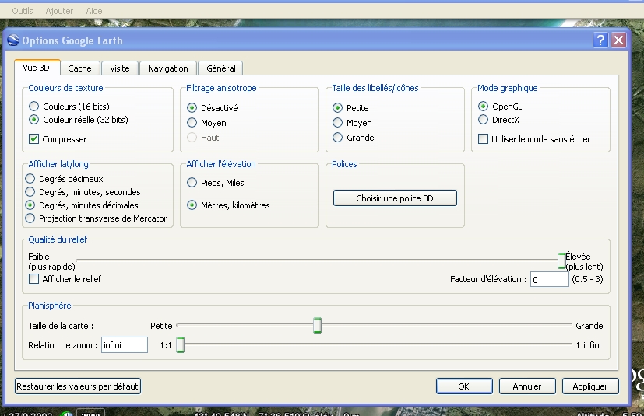Viewport: 644px width, 416px height.
Task: Uncheck the Compresser checkbox
Action: [x=34, y=139]
